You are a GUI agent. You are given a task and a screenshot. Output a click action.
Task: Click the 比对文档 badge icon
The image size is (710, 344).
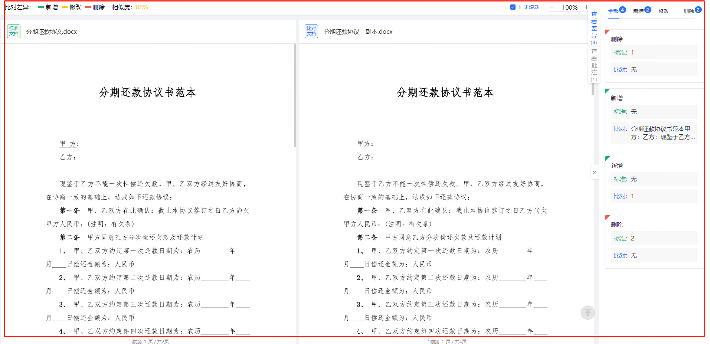coord(311,31)
